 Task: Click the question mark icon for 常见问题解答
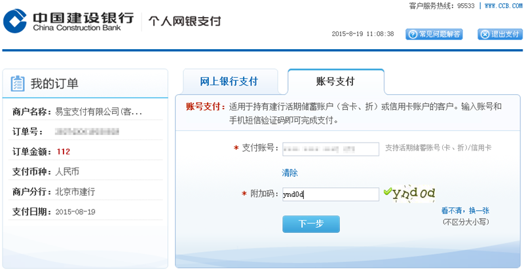[x=412, y=34]
